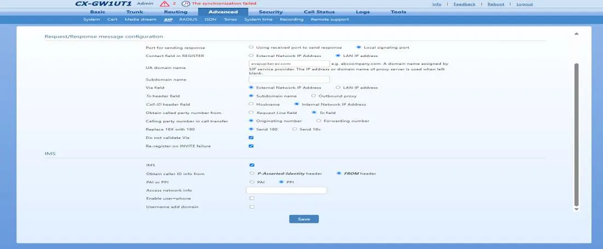The width and height of the screenshot is (603, 249).
Task: Click the CX-GW1UT1 device title
Action: tap(103, 3)
